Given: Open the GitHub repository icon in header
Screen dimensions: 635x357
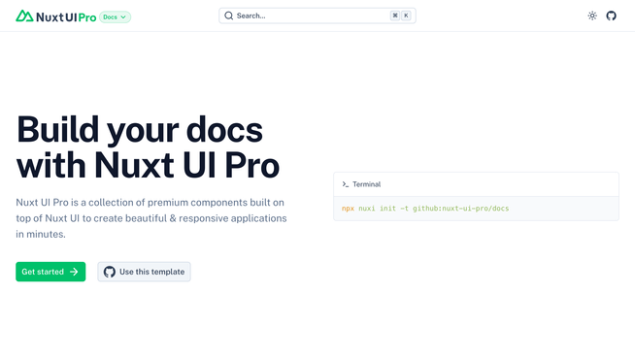Looking at the screenshot, I should point(611,16).
